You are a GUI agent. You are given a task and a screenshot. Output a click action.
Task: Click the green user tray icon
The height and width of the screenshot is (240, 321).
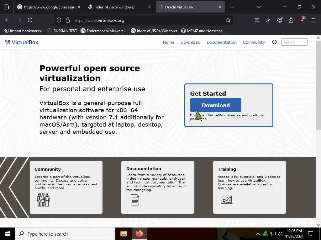coord(266,234)
